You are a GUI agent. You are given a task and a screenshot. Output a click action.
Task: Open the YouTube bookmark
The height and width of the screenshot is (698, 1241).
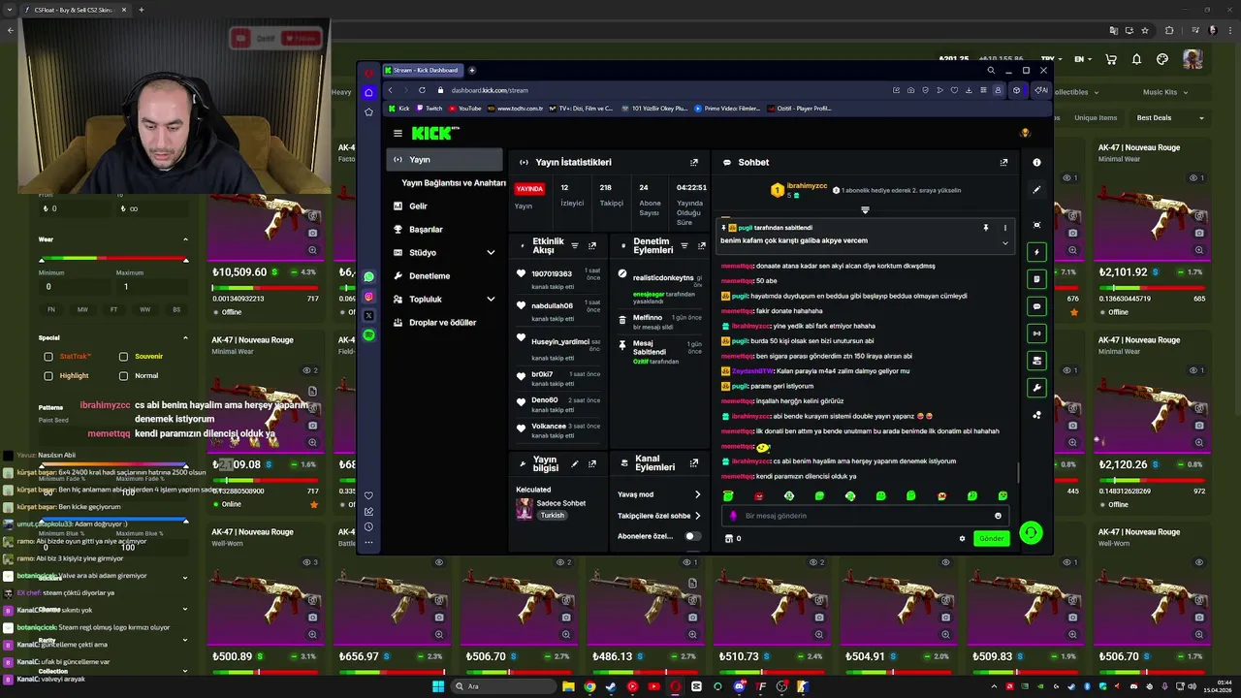pos(463,109)
